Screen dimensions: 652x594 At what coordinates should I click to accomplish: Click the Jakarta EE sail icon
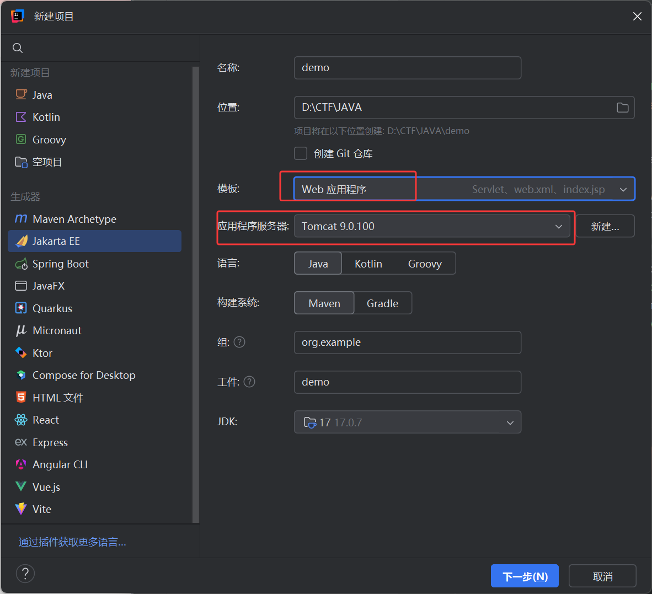(21, 241)
